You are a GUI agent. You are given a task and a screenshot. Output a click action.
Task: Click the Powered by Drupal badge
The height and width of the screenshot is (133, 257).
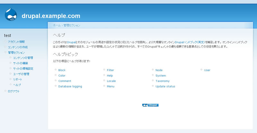pos(150,105)
